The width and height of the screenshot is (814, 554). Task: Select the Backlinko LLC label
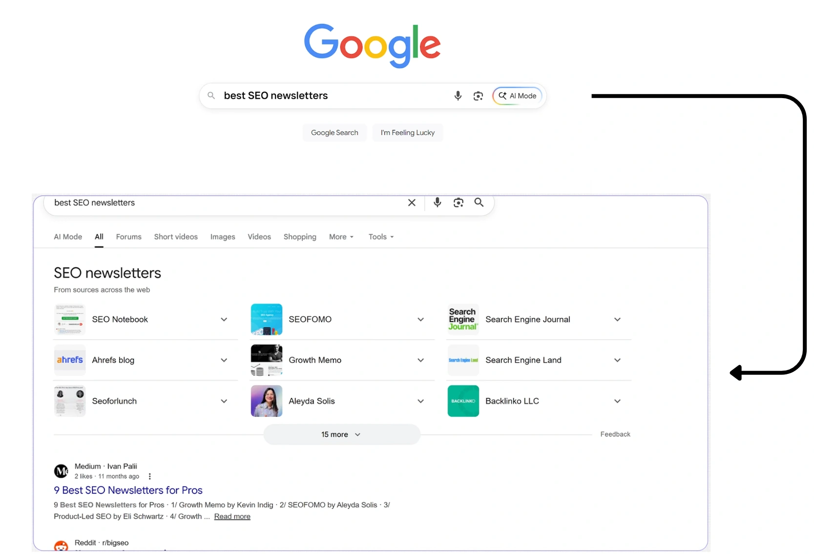512,401
